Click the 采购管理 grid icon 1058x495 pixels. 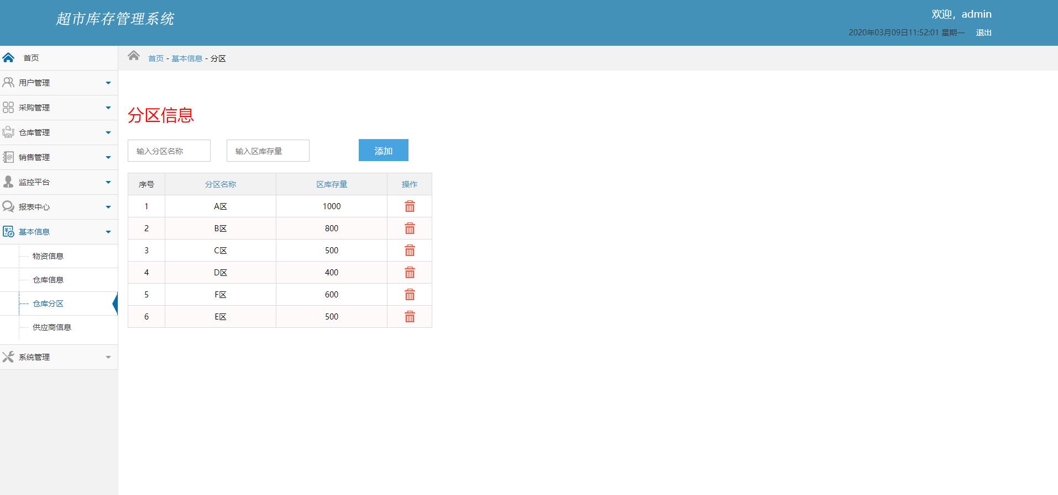tap(8, 108)
